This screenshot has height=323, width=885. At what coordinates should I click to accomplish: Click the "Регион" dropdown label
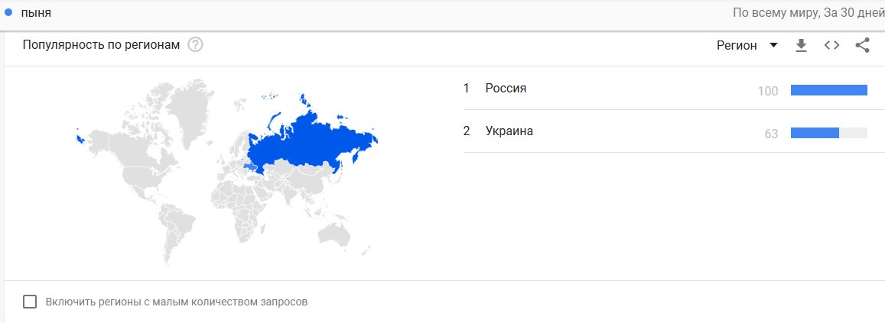[737, 46]
